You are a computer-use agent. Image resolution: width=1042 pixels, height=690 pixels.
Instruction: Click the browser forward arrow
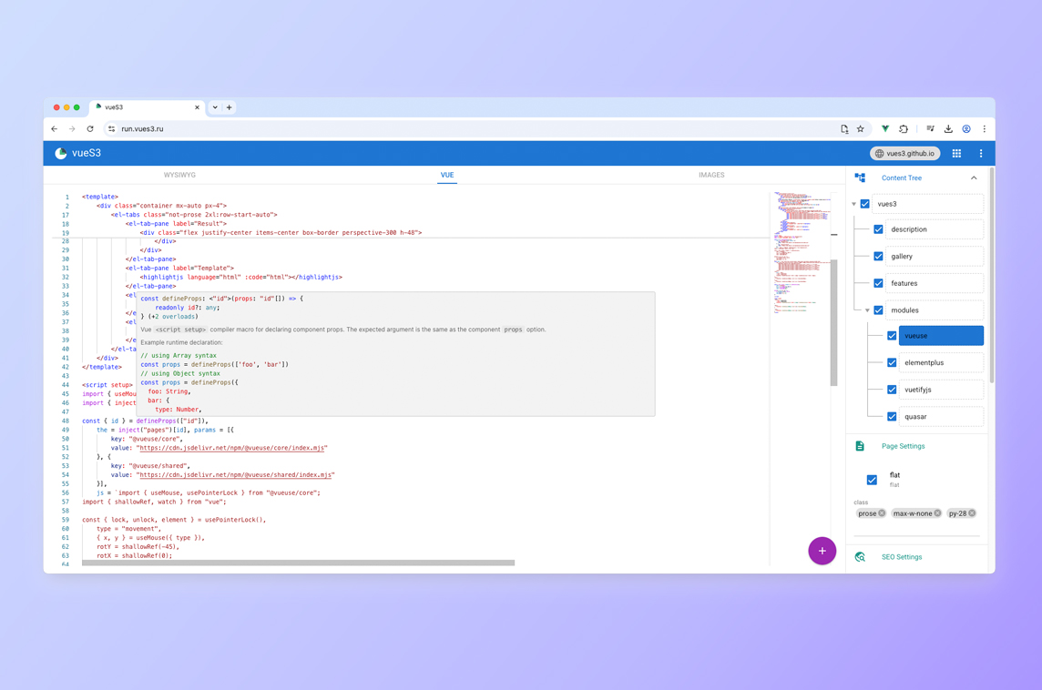click(x=73, y=129)
